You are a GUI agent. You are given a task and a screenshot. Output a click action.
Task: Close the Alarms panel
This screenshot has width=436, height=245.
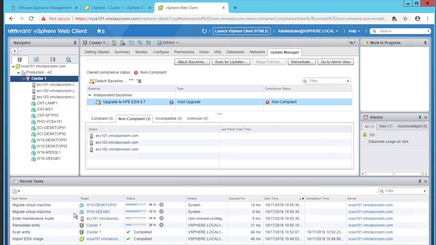pyautogui.click(x=425, y=117)
